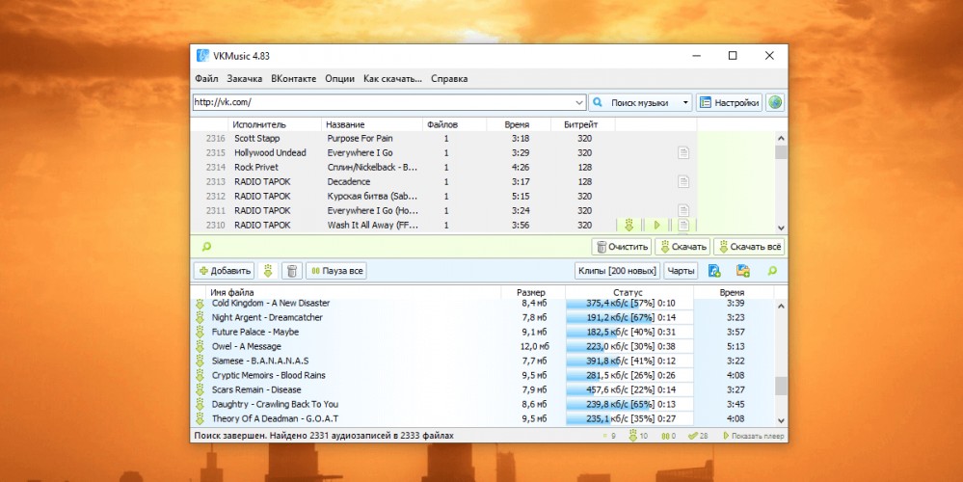Select the Rock Privet search result row

[x=442, y=167]
